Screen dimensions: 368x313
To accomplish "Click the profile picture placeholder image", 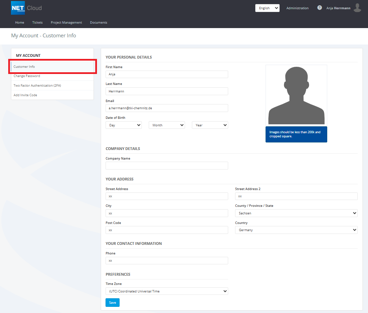I will [296, 95].
